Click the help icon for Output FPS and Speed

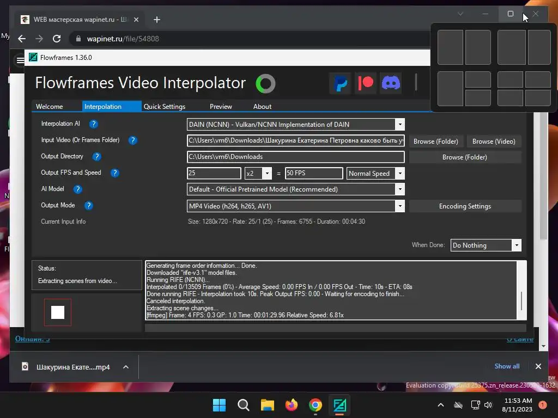114,173
